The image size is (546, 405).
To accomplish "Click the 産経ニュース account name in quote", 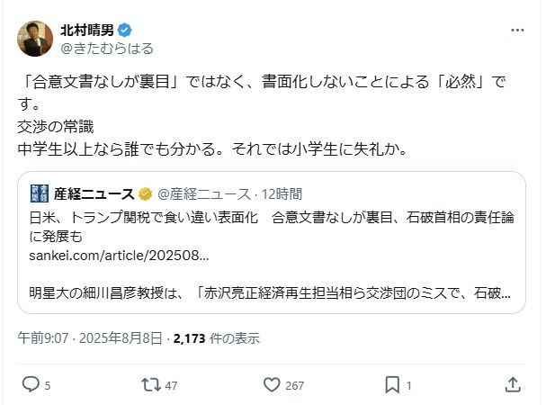I will pos(94,193).
